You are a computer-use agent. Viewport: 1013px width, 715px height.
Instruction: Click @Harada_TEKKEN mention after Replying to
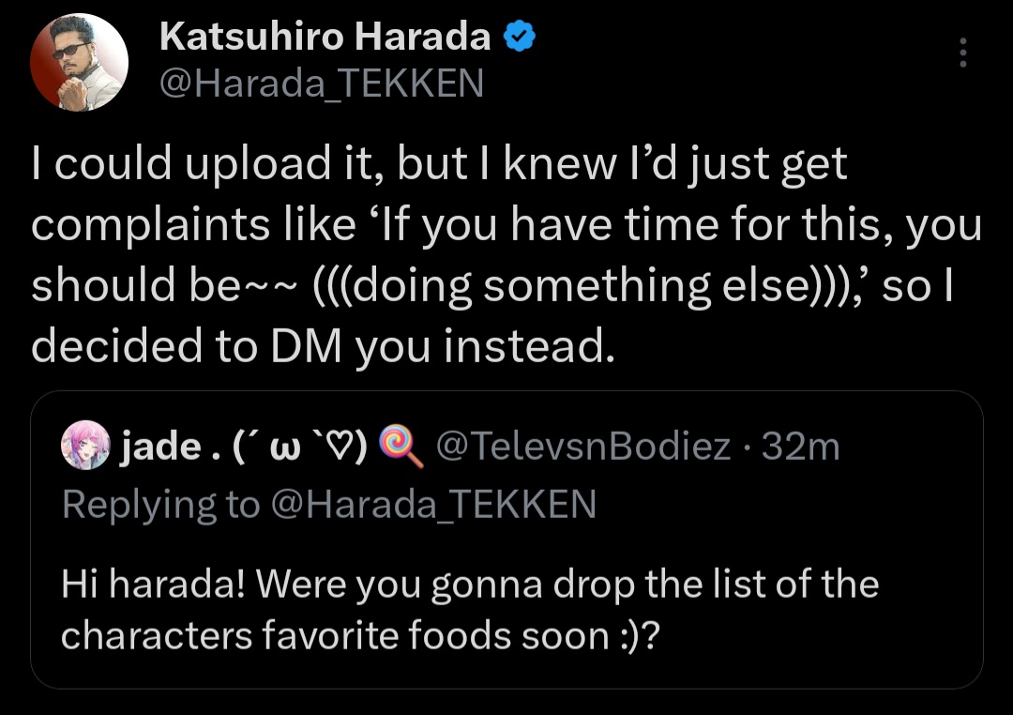click(x=432, y=504)
